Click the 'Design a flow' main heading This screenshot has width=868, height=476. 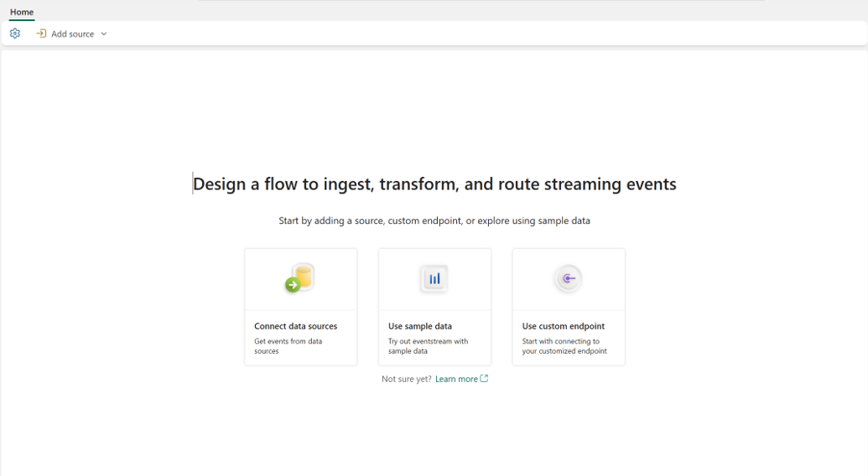[x=434, y=184]
